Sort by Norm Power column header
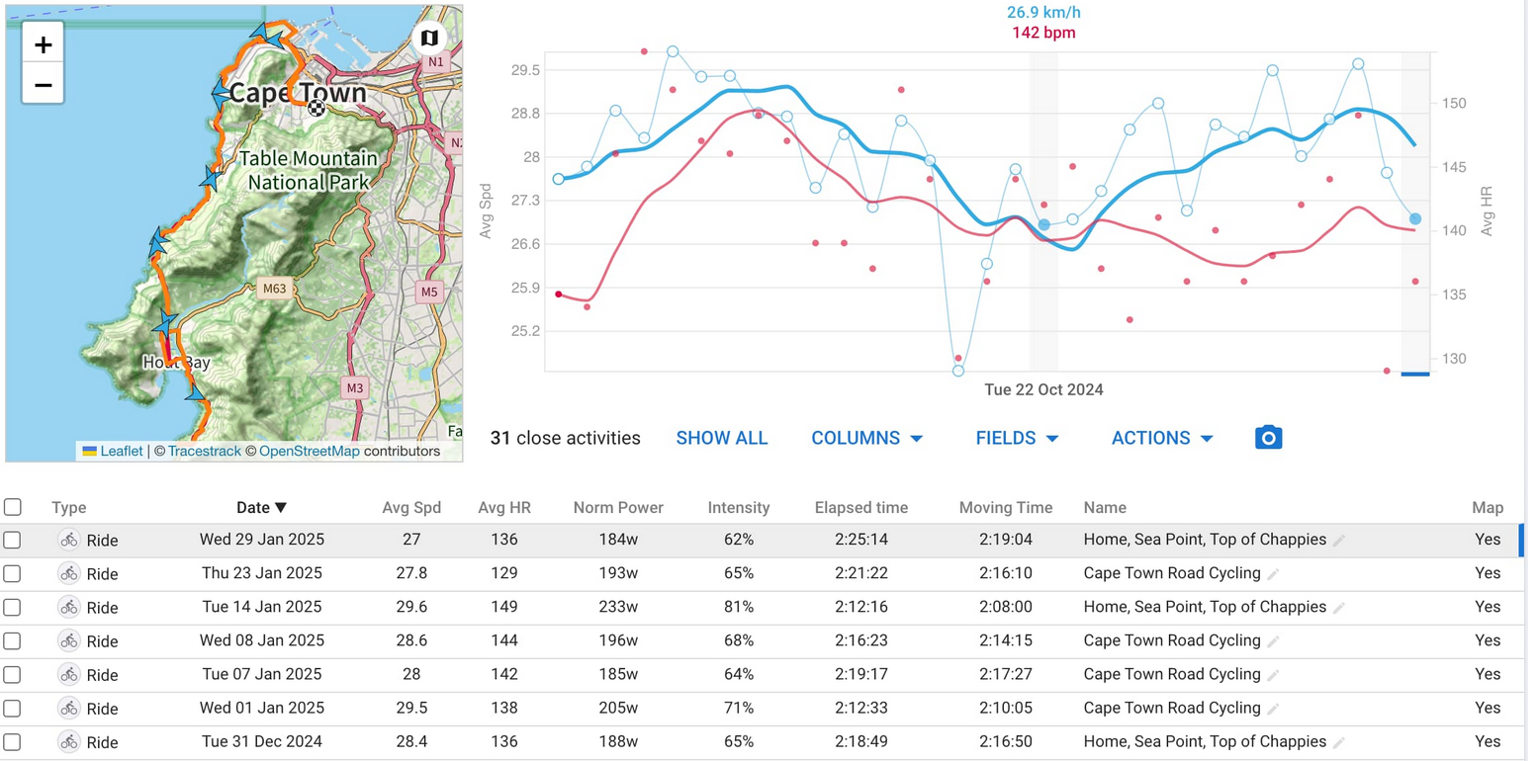Viewport: 1538px width, 761px height. (x=618, y=507)
